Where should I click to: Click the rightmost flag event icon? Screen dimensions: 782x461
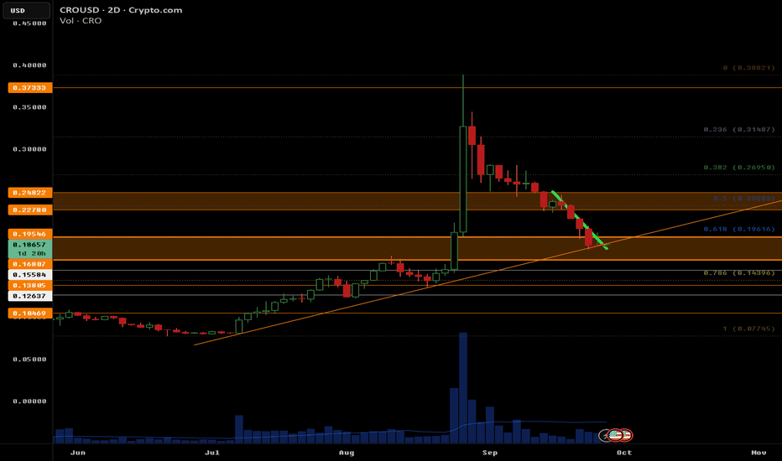626,435
